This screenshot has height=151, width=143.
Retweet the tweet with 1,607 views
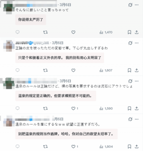45,70
